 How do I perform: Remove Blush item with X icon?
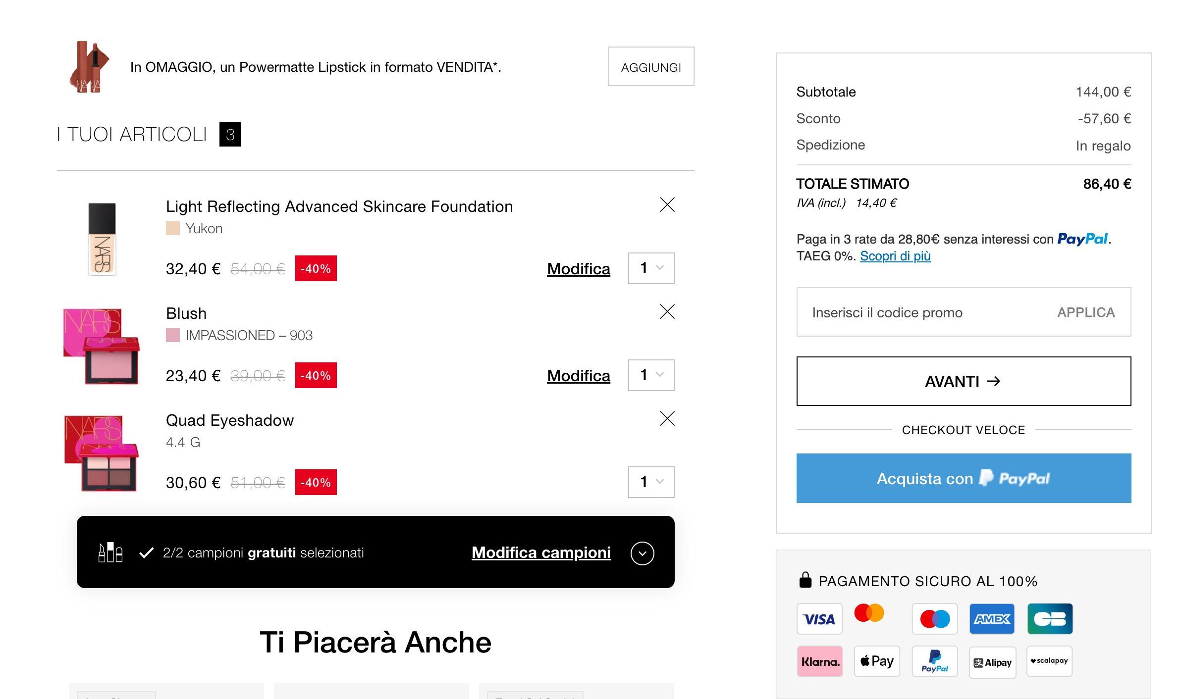pos(667,311)
